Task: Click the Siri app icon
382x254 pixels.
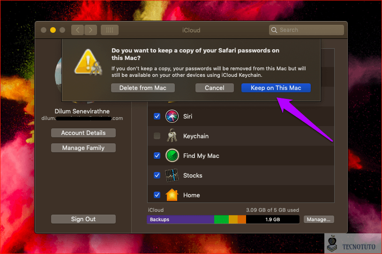Action: [172, 116]
